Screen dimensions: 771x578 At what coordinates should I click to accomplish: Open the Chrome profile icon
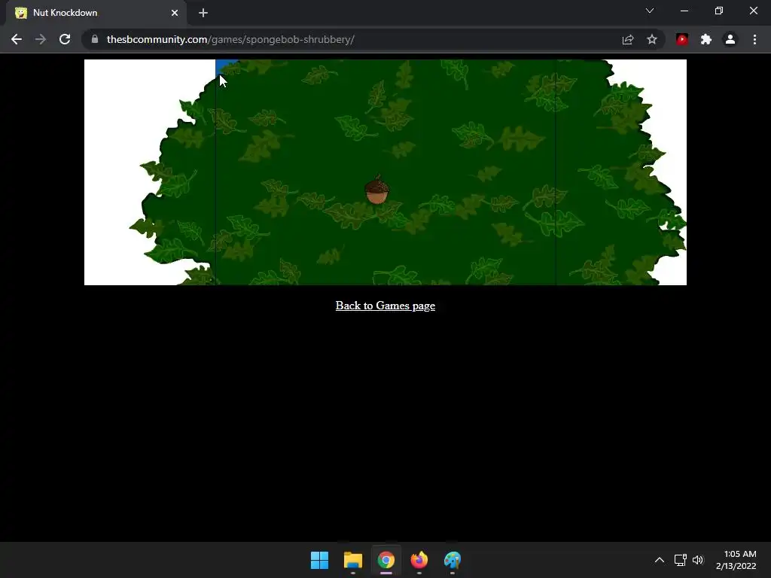[x=730, y=39]
